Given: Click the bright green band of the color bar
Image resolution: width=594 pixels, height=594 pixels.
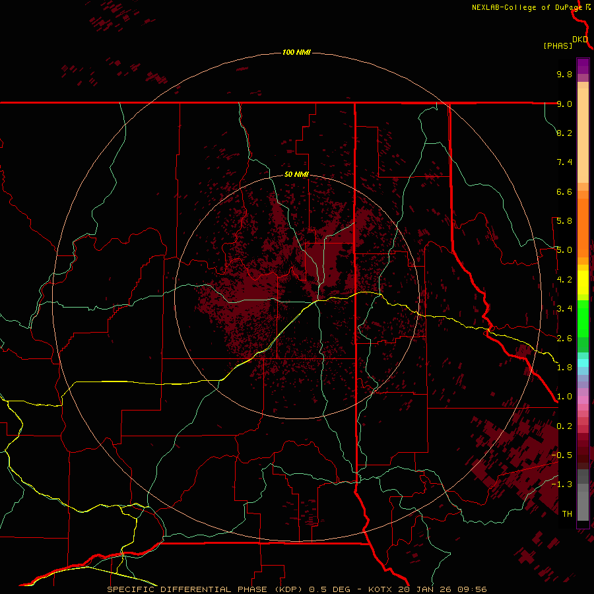Looking at the screenshot, I should pos(583,318).
